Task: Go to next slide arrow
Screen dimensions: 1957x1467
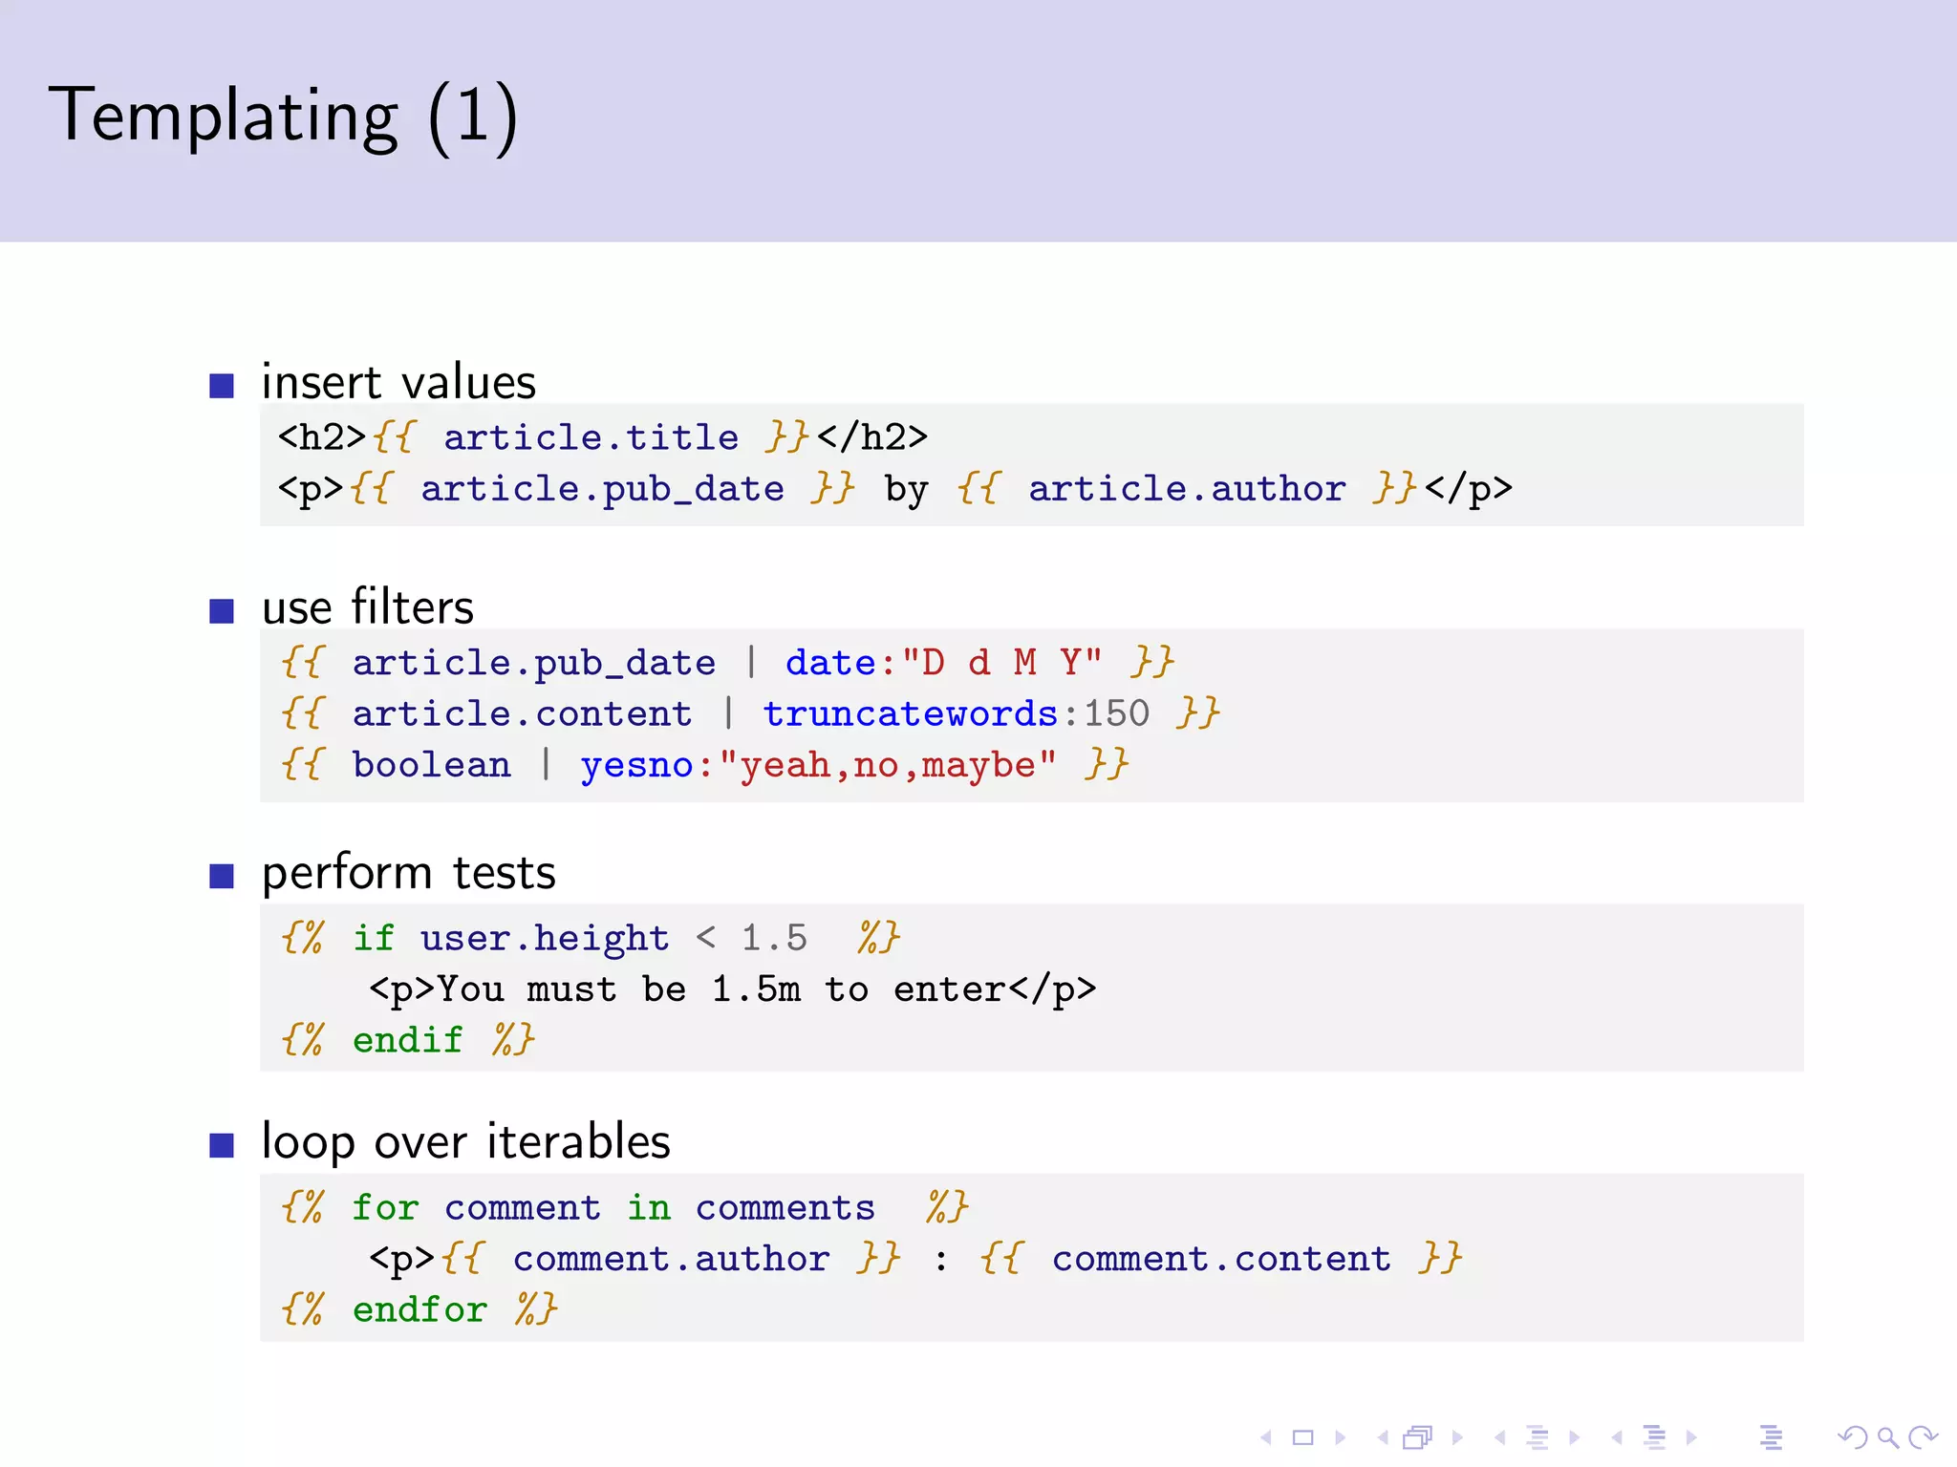Action: pyautogui.click(x=1341, y=1437)
